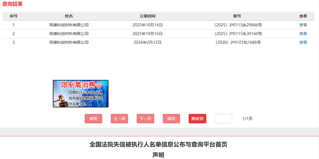Select the 2025年10月16日 date in row 1
Image resolution: width=319 pixels, height=159 pixels.
click(x=148, y=25)
